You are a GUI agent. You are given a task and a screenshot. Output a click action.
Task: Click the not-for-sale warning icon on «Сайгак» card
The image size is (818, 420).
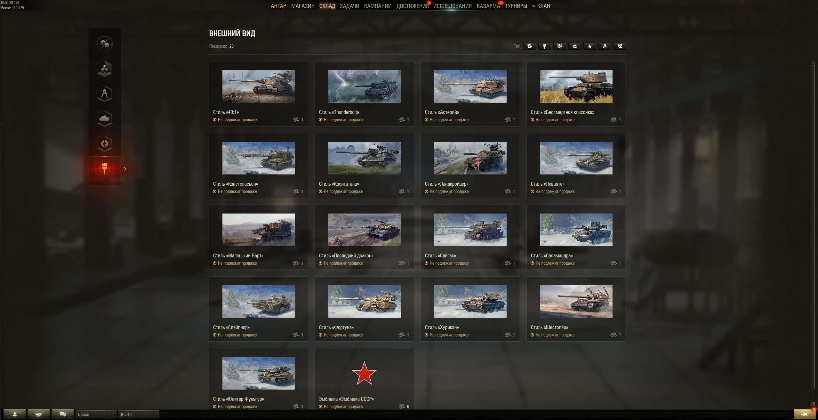pos(427,263)
